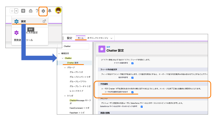Click the app launcher dots icon

point(63,38)
